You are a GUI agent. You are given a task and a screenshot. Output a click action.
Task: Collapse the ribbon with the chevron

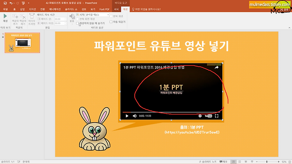(x=290, y=28)
